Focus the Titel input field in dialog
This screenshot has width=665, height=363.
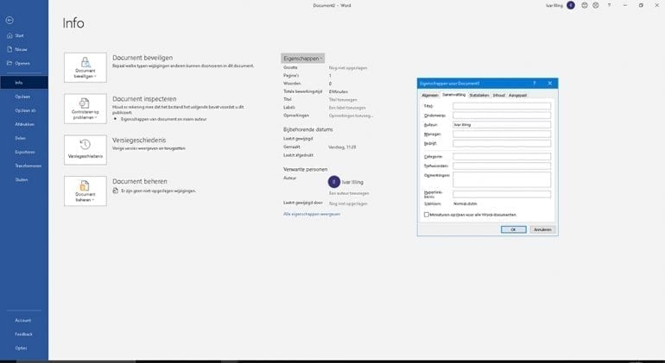(x=502, y=106)
